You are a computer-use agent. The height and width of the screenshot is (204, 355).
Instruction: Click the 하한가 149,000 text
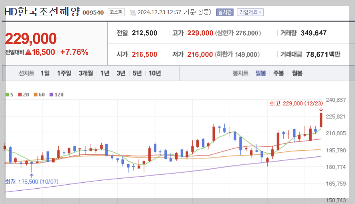click(237, 55)
